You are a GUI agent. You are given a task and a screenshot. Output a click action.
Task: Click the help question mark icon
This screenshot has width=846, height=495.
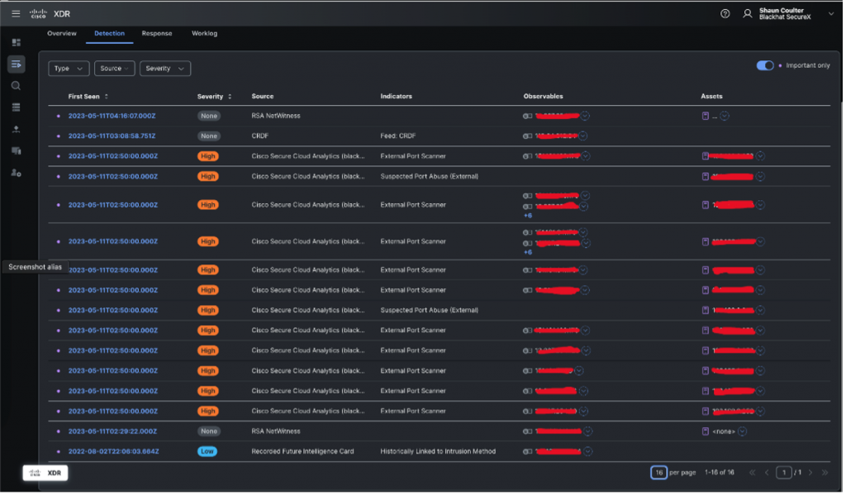pos(725,13)
